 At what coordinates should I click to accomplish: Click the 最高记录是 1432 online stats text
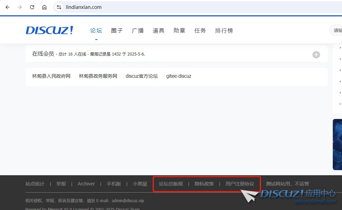pyautogui.click(x=105, y=54)
